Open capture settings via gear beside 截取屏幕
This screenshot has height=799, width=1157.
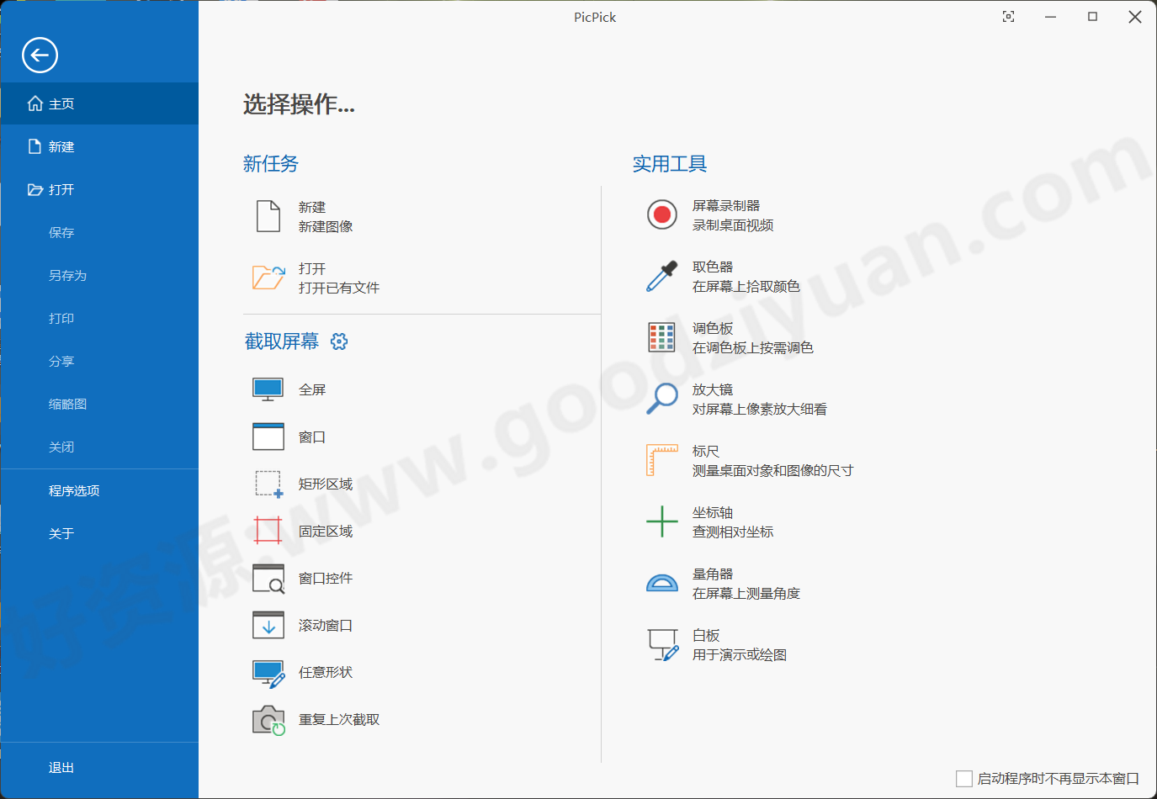339,341
